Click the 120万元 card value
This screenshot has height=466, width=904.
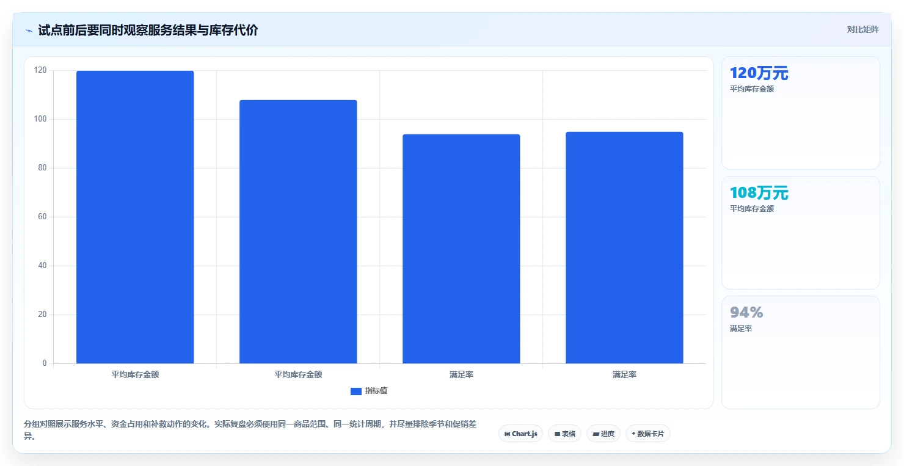(x=759, y=73)
